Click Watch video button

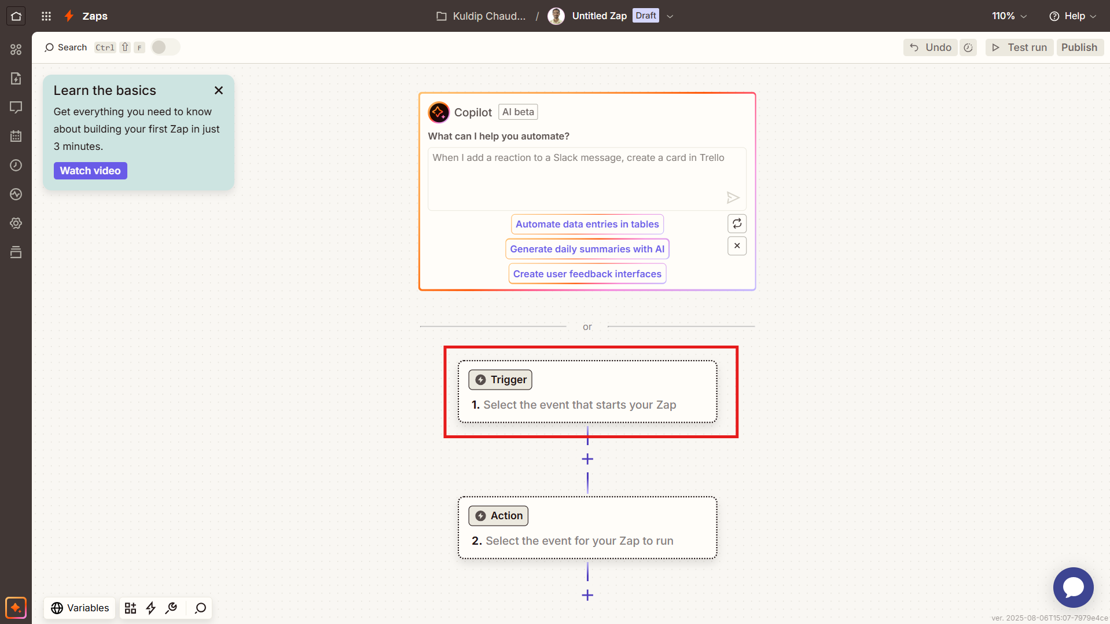tap(90, 171)
